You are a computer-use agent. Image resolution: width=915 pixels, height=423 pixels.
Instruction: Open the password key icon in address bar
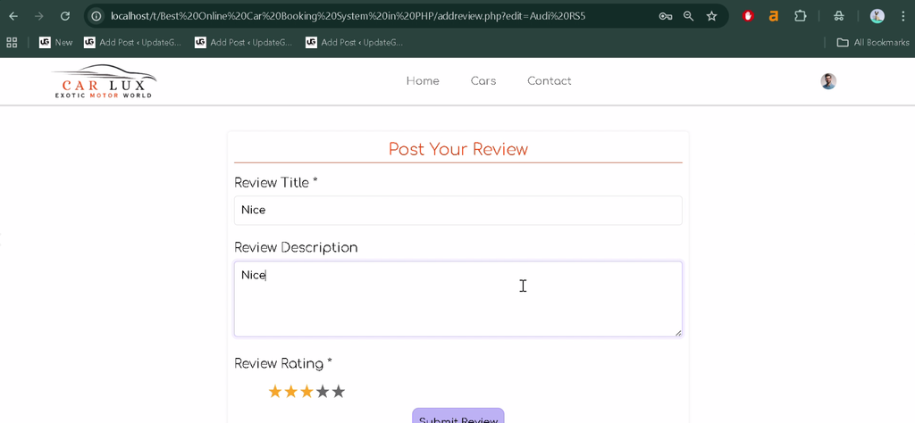665,16
